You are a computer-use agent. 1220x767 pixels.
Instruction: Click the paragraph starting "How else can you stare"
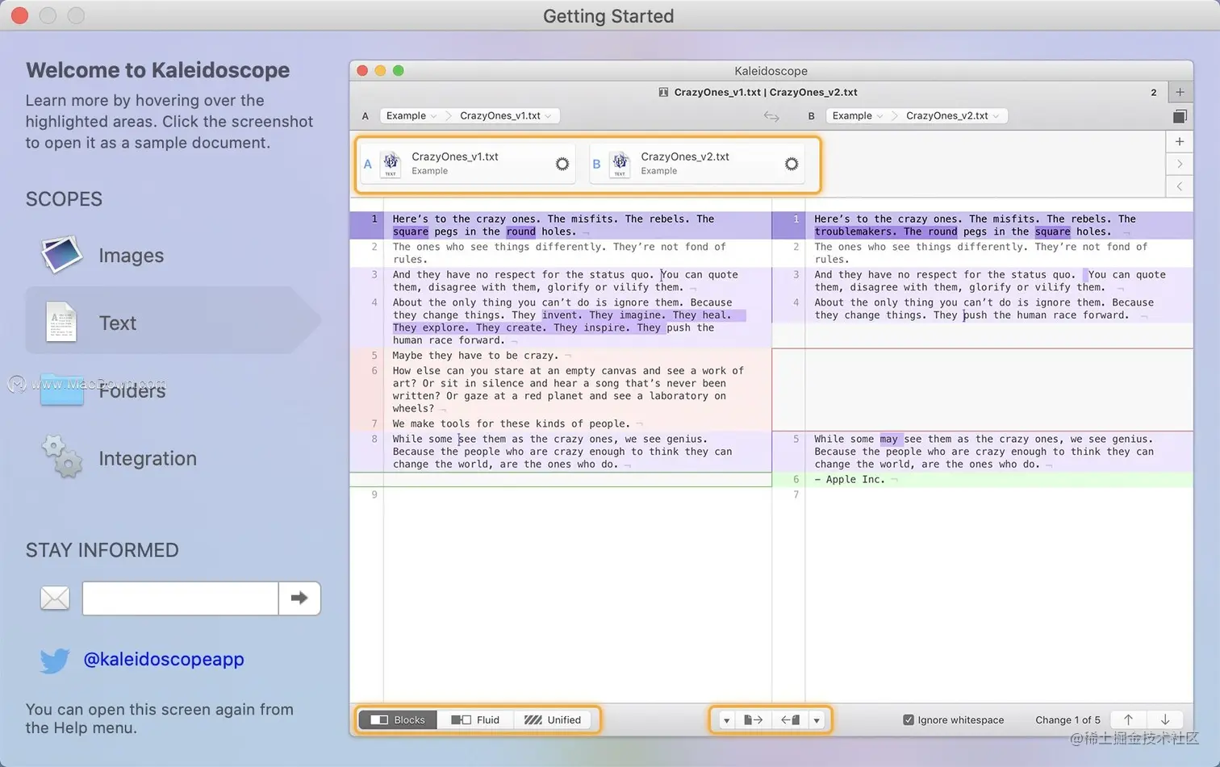tap(568, 390)
